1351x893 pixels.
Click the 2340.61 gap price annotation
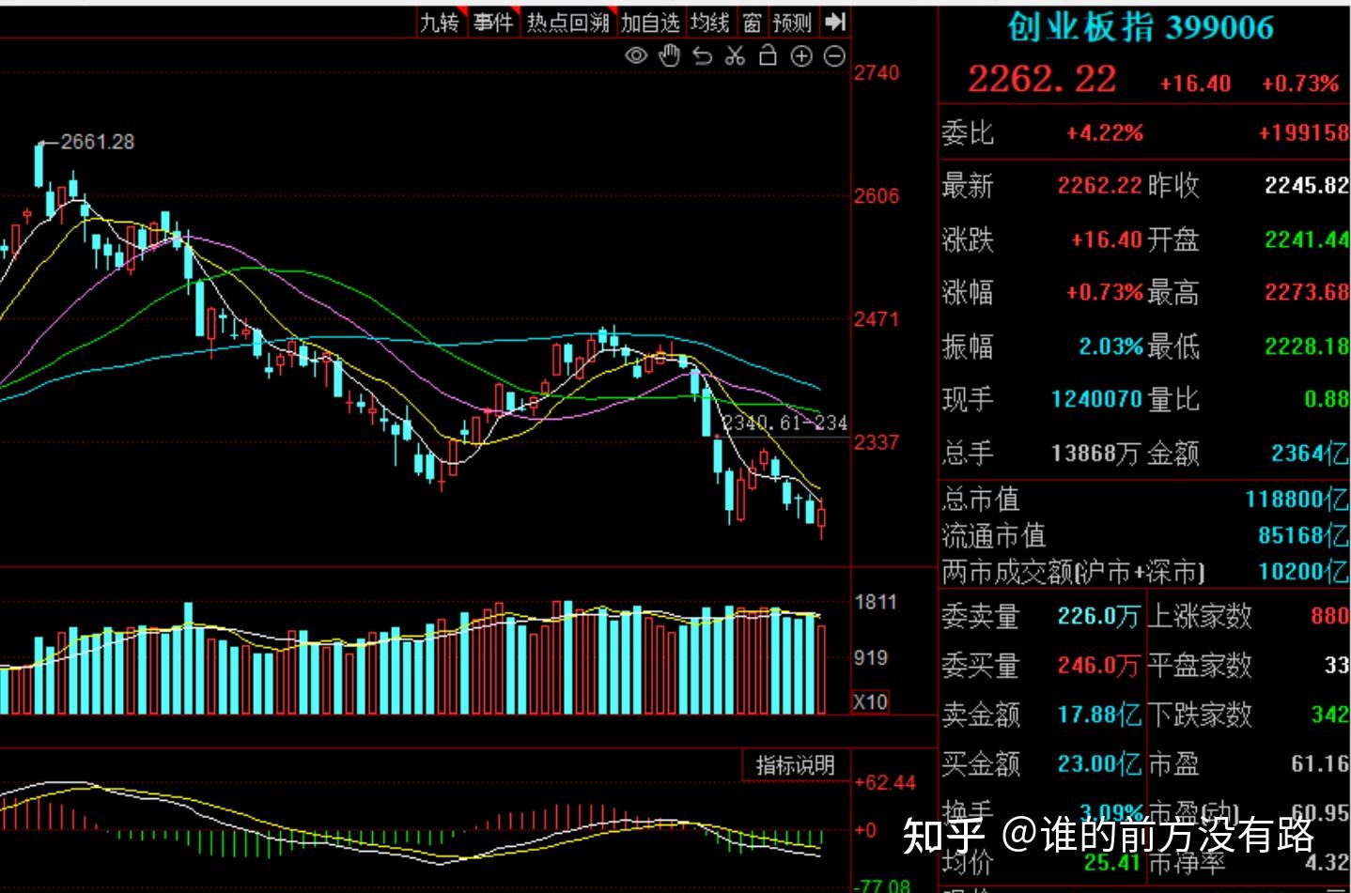point(784,423)
